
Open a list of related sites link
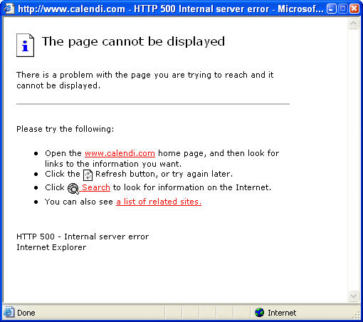pyautogui.click(x=159, y=202)
